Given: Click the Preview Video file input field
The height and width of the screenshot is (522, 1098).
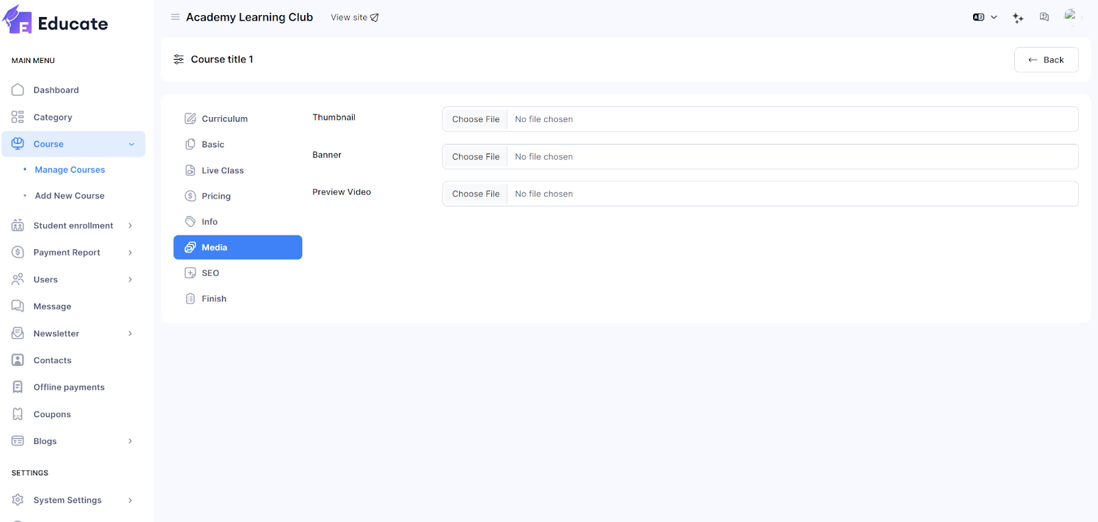Looking at the screenshot, I should [760, 194].
